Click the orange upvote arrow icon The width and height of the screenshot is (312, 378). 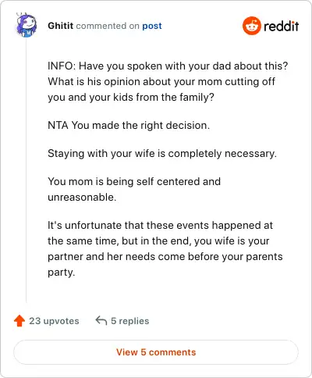(19, 321)
